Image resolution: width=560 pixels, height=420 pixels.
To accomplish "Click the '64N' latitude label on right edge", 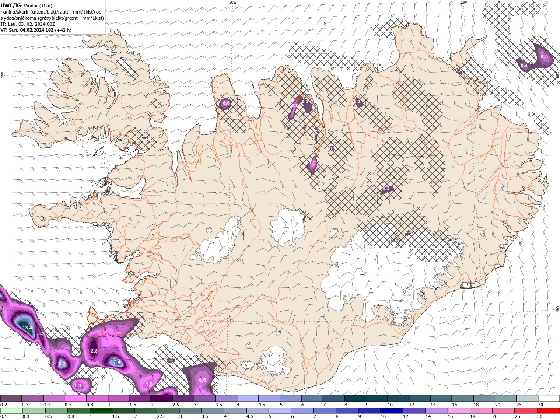I will 557,309.
